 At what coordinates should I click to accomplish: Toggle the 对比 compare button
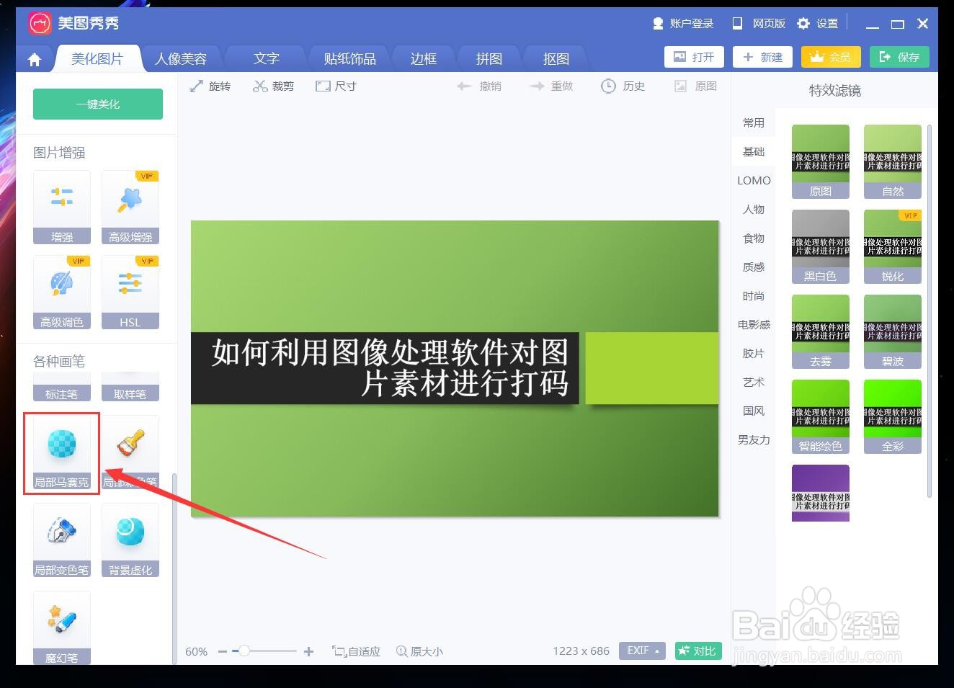[698, 651]
